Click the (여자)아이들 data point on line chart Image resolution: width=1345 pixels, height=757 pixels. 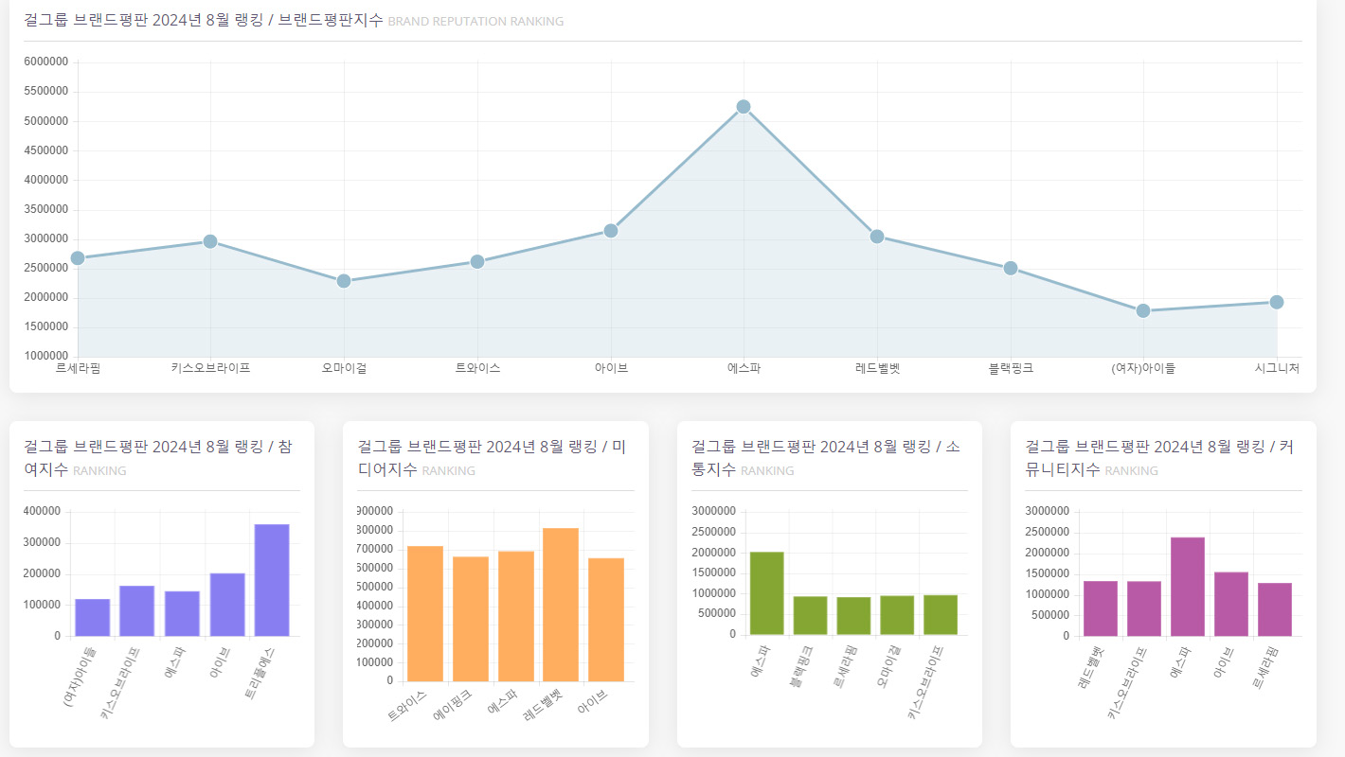tap(1143, 310)
